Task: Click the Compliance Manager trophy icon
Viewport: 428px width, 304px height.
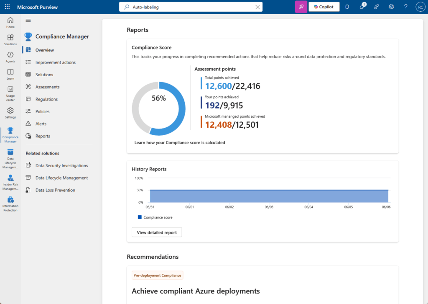Action: [x=28, y=36]
